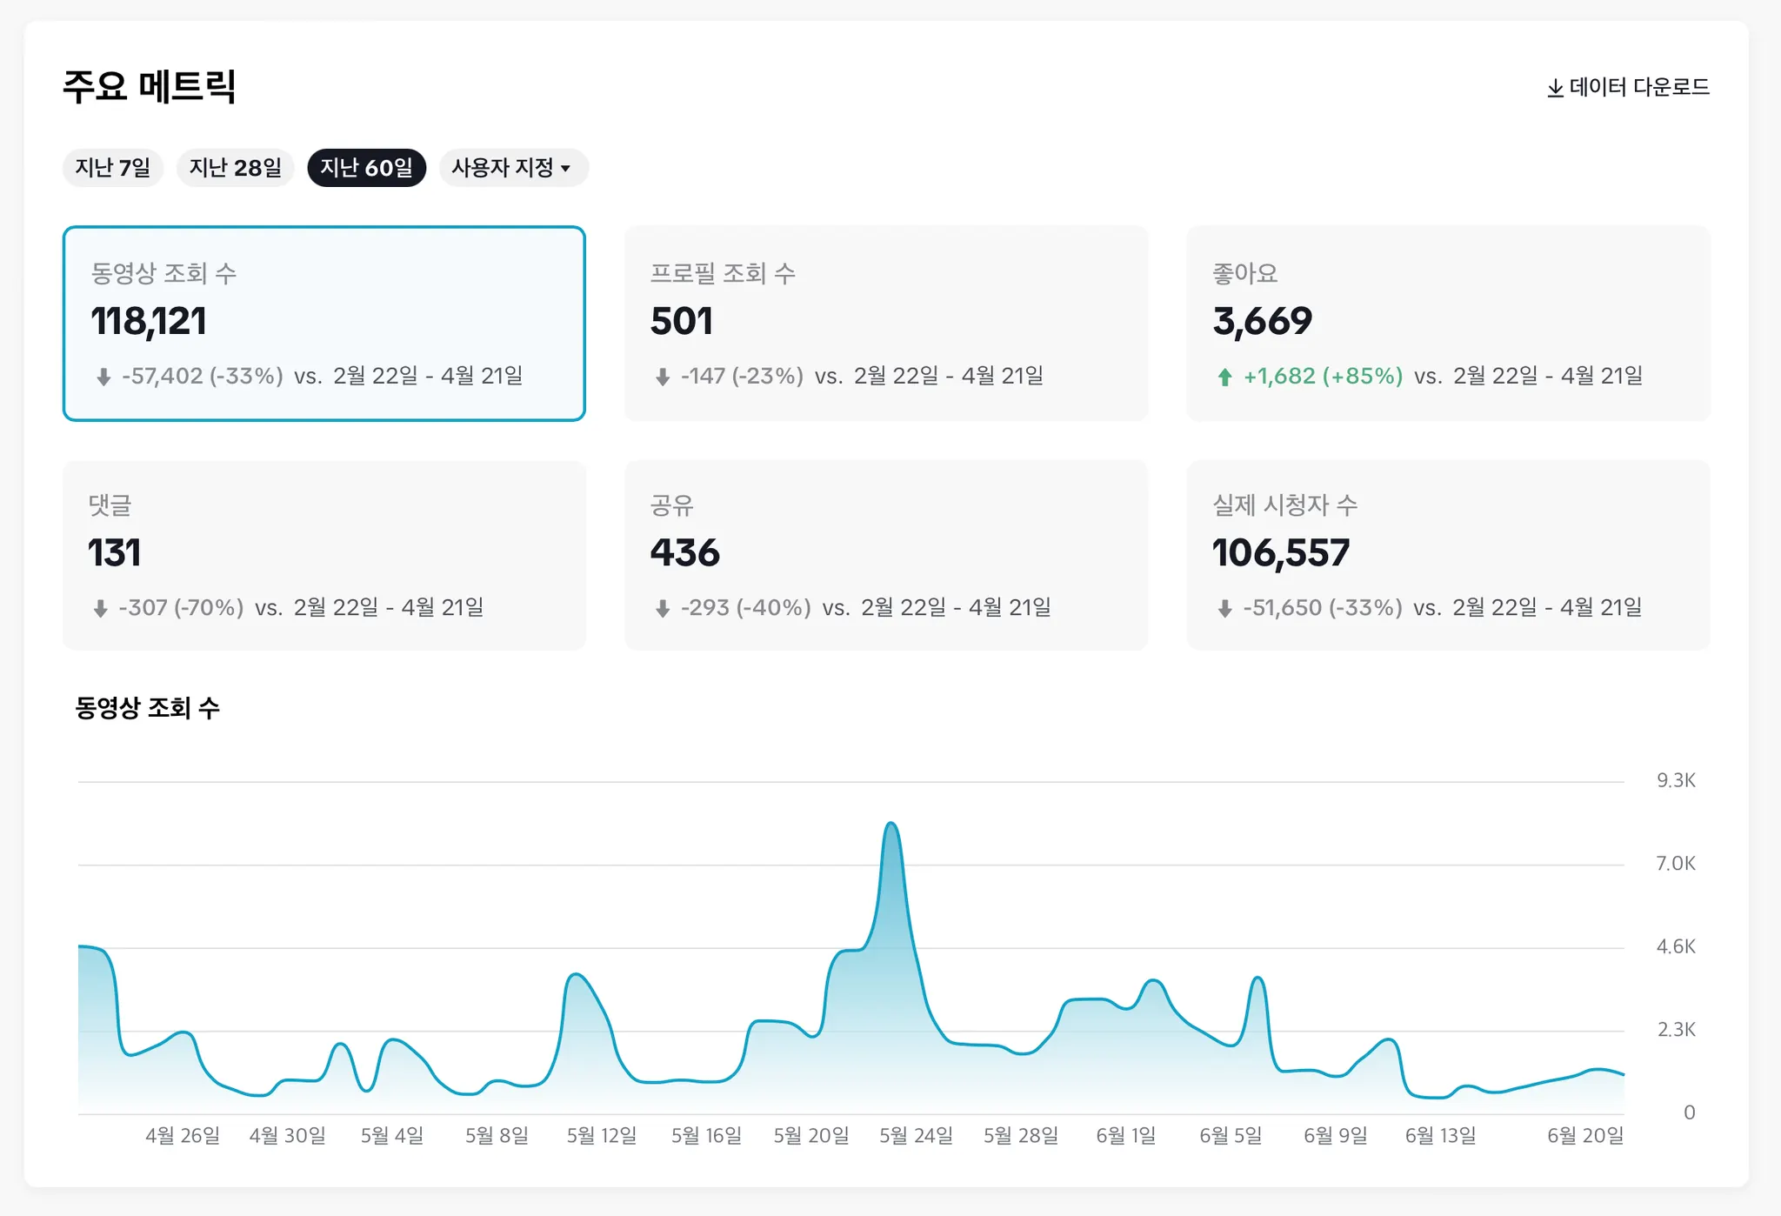
Task: Click the green up arrow icon in 좋아요 card
Action: pyautogui.click(x=1224, y=377)
